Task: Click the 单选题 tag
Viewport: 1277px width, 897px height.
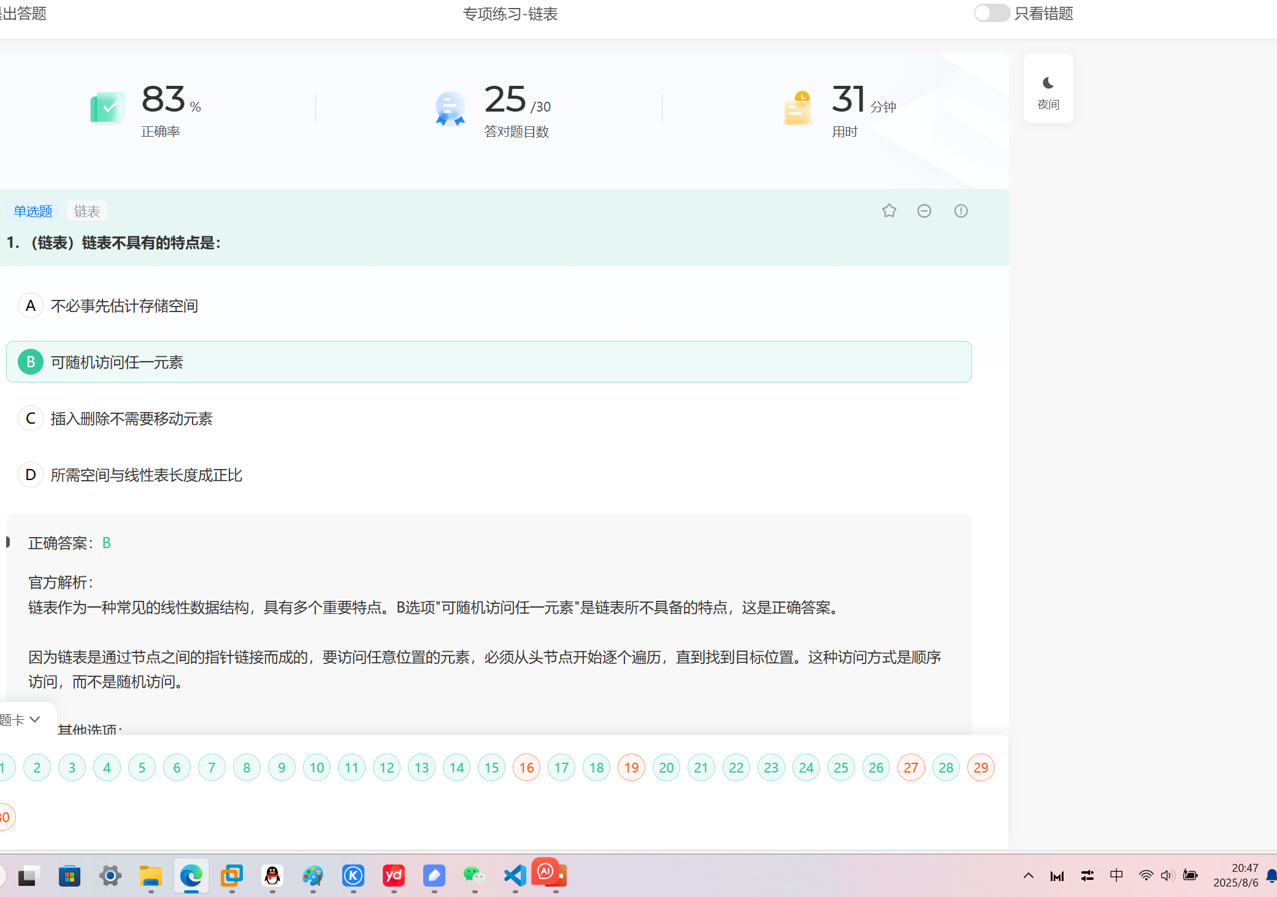Action: 33,211
